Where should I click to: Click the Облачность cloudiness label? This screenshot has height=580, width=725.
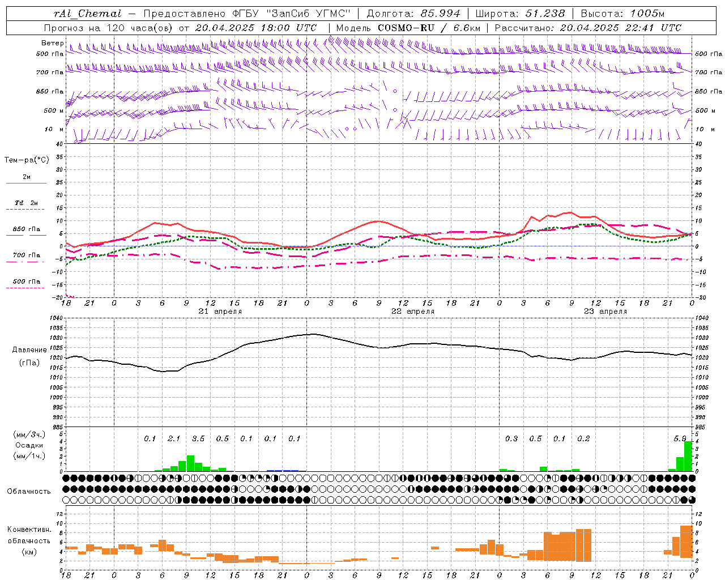point(29,491)
